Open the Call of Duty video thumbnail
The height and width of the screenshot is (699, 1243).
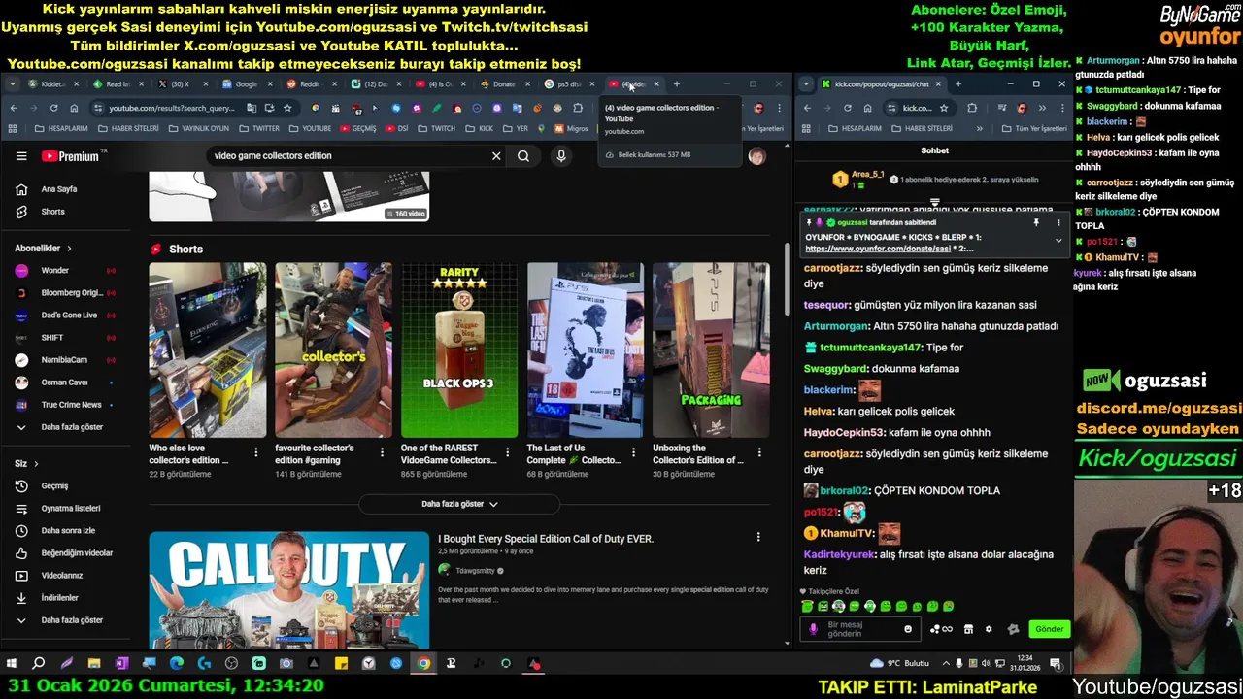coord(288,589)
